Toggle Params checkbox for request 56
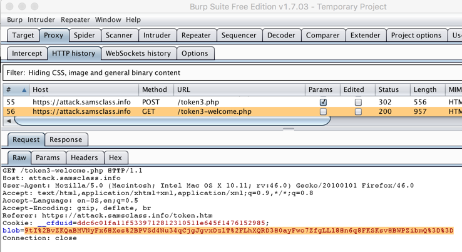 tap(323, 111)
